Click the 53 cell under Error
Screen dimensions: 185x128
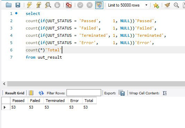(75, 107)
